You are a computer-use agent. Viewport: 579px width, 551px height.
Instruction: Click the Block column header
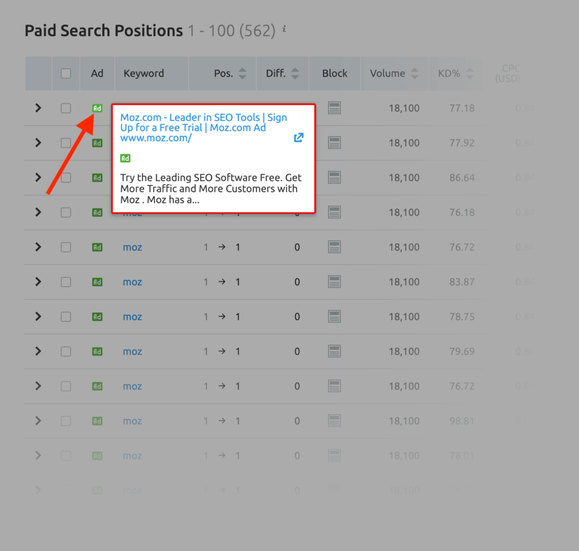334,73
